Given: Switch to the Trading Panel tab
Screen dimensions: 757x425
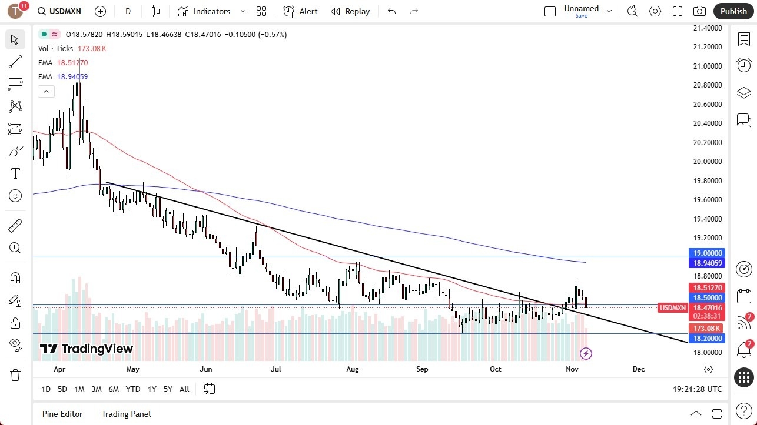Looking at the screenshot, I should (125, 414).
